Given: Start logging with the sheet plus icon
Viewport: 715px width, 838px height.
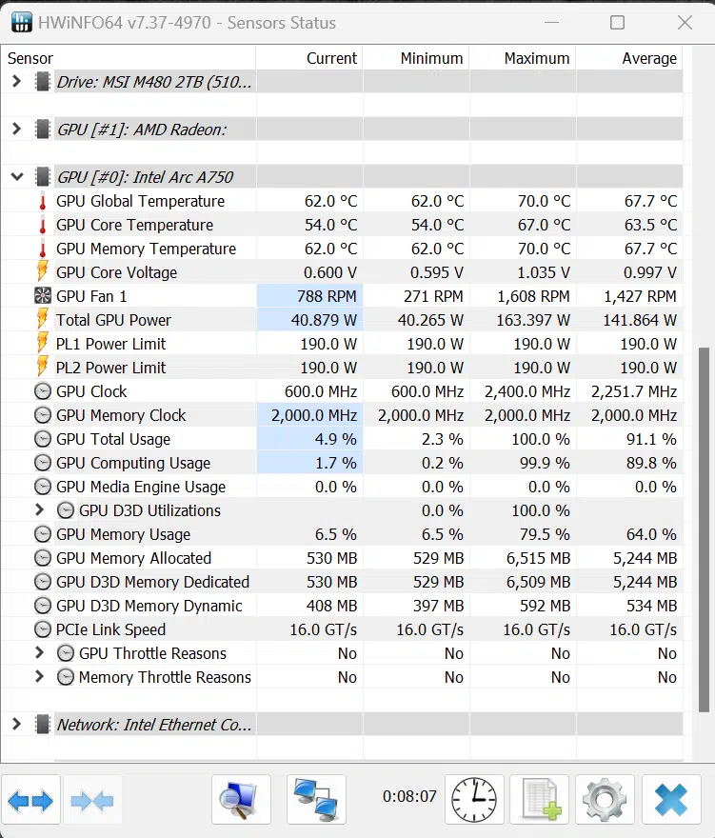Looking at the screenshot, I should click(x=540, y=800).
